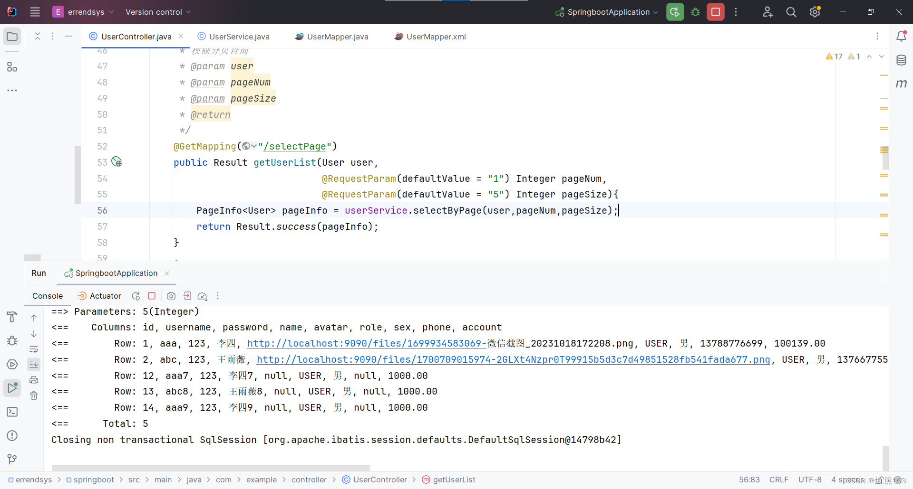The height and width of the screenshot is (489, 913).
Task: Select getUserList in the breadcrumb bar
Action: [454, 480]
